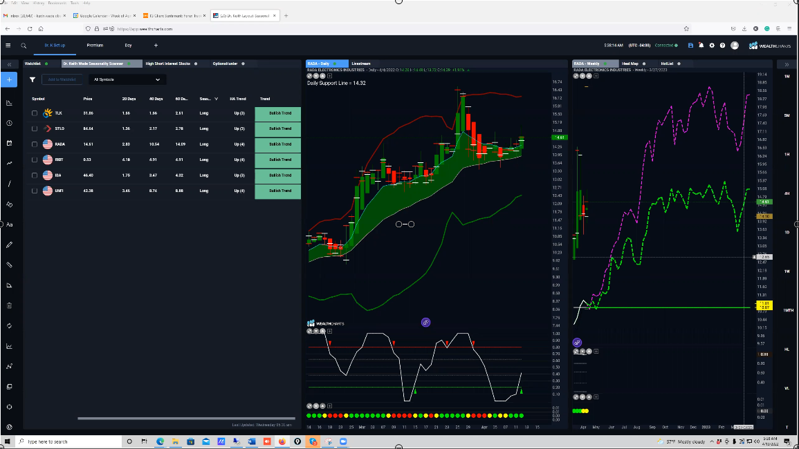Select the ruler measure tool
Screen dimensions: 799x449
(x=9, y=265)
